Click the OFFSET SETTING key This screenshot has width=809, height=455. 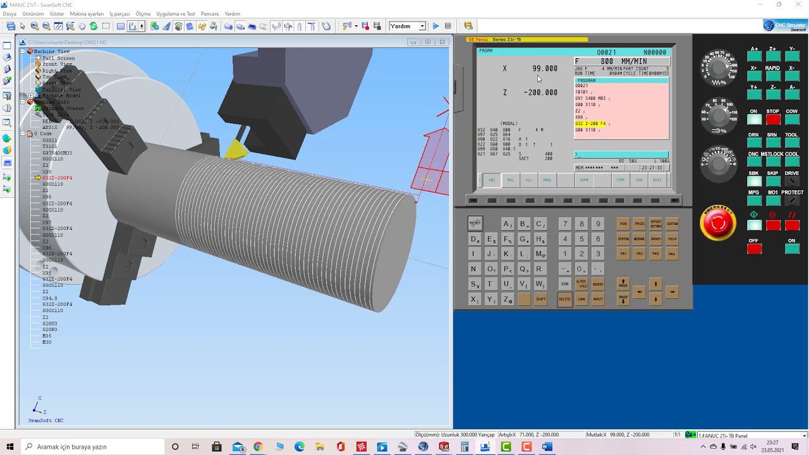point(656,224)
